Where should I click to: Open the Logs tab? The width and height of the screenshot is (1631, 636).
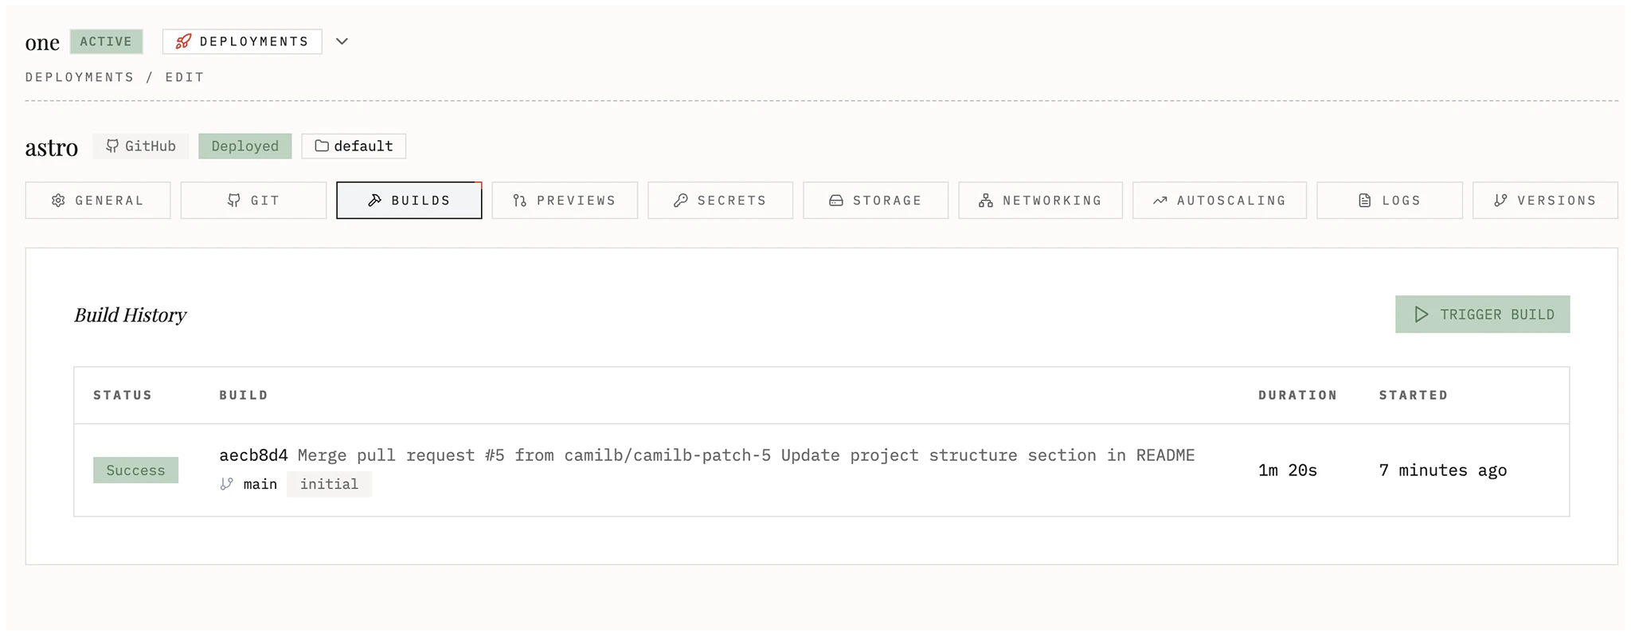click(x=1389, y=201)
